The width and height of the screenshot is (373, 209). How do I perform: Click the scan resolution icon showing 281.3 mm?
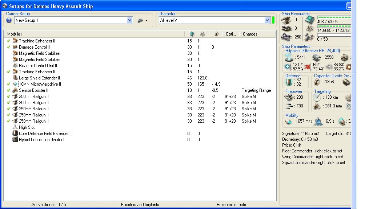317,106
